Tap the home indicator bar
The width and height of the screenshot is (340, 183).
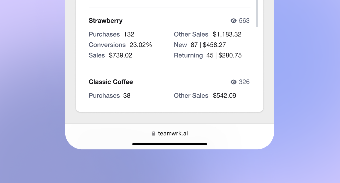click(170, 144)
